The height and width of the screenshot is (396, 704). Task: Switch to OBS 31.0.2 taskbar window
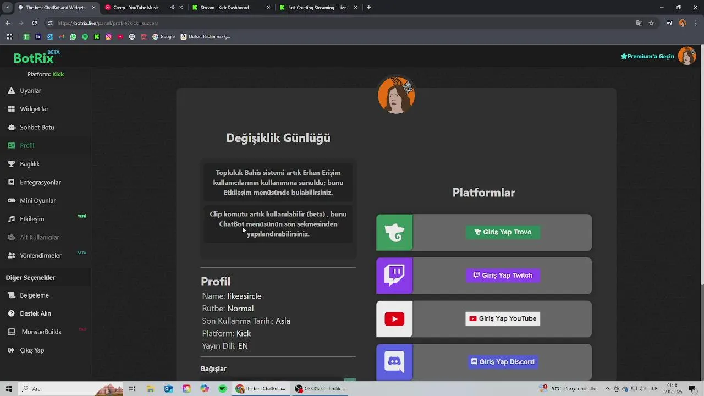pos(321,389)
